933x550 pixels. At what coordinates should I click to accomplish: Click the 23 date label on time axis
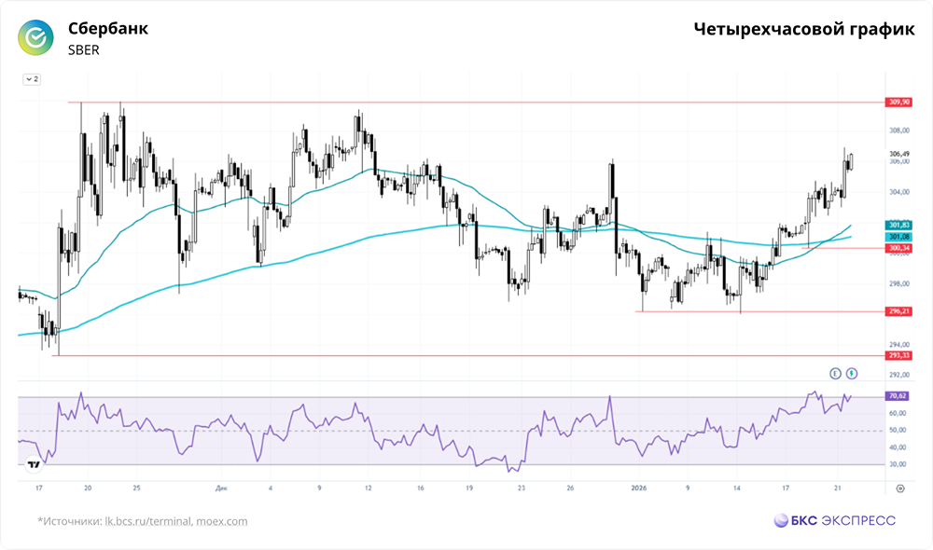point(522,488)
